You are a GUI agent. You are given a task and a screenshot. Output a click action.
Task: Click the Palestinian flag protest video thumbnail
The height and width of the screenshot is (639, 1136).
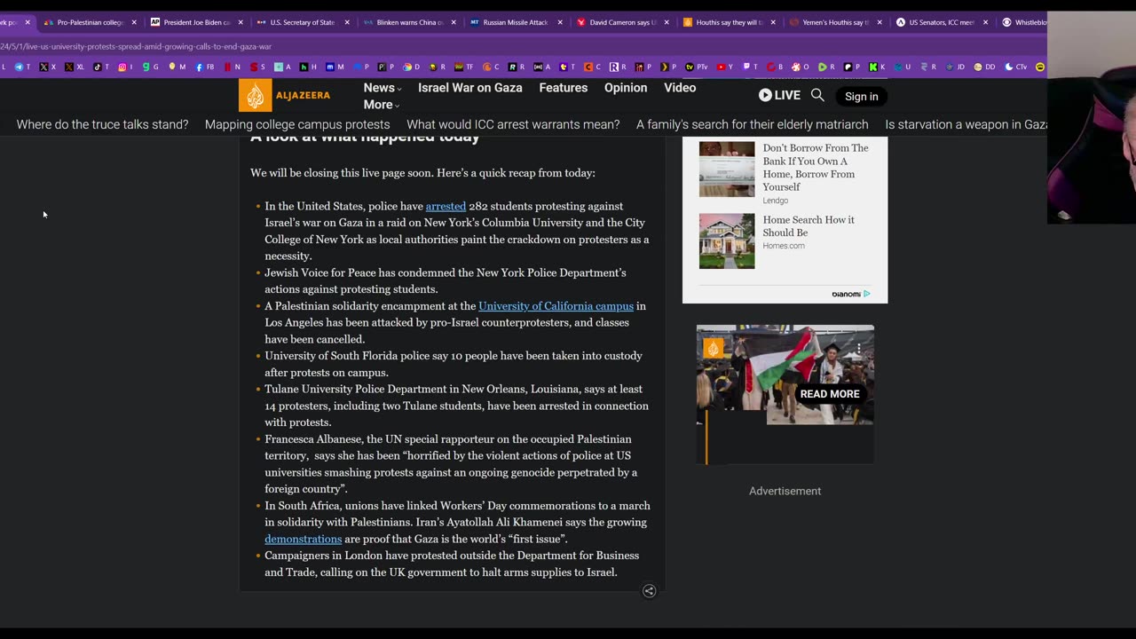pyautogui.click(x=785, y=375)
